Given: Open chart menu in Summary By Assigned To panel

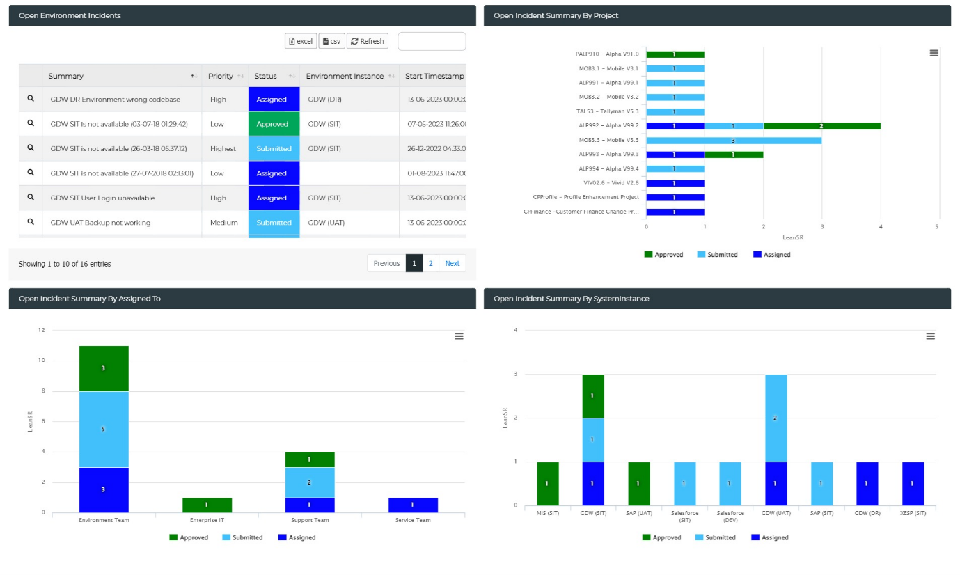Looking at the screenshot, I should tap(459, 336).
